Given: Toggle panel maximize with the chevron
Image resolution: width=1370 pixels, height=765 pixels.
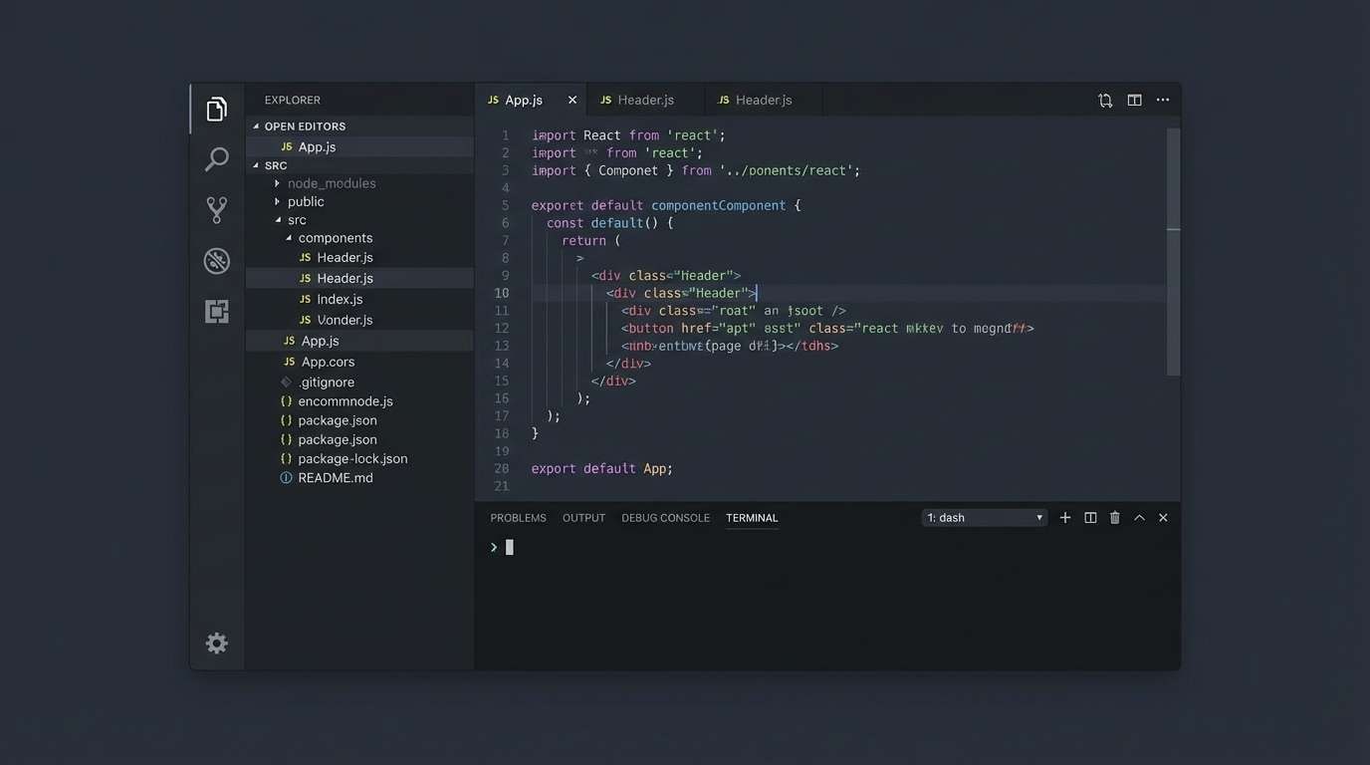Looking at the screenshot, I should (1139, 517).
